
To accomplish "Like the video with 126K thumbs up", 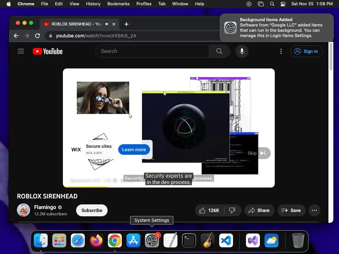I will tap(209, 210).
